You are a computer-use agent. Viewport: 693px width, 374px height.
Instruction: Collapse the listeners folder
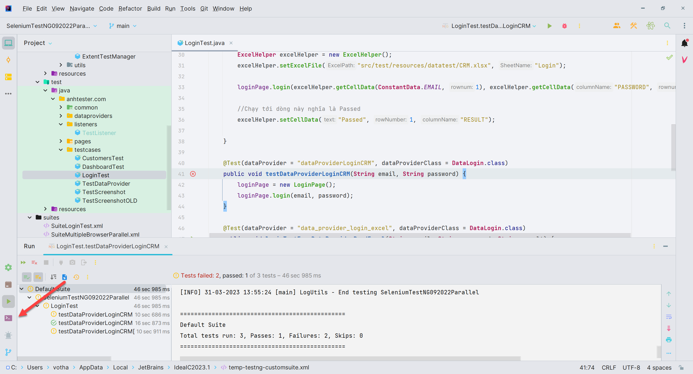tap(61, 124)
